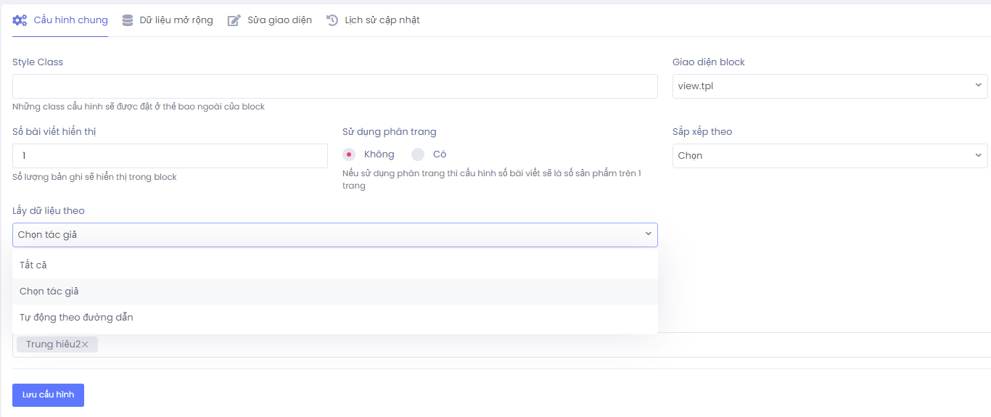The height and width of the screenshot is (417, 991).
Task: Choose the Tất cả option
Action: tap(33, 265)
